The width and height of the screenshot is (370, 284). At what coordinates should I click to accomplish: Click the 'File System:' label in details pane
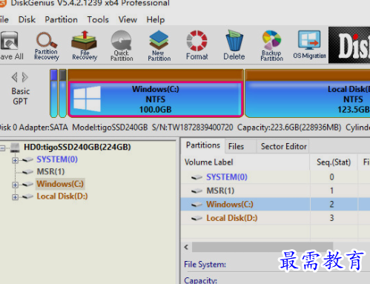(x=205, y=265)
